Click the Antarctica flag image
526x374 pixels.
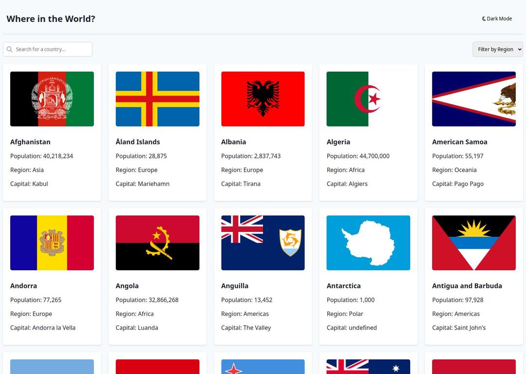coord(368,243)
